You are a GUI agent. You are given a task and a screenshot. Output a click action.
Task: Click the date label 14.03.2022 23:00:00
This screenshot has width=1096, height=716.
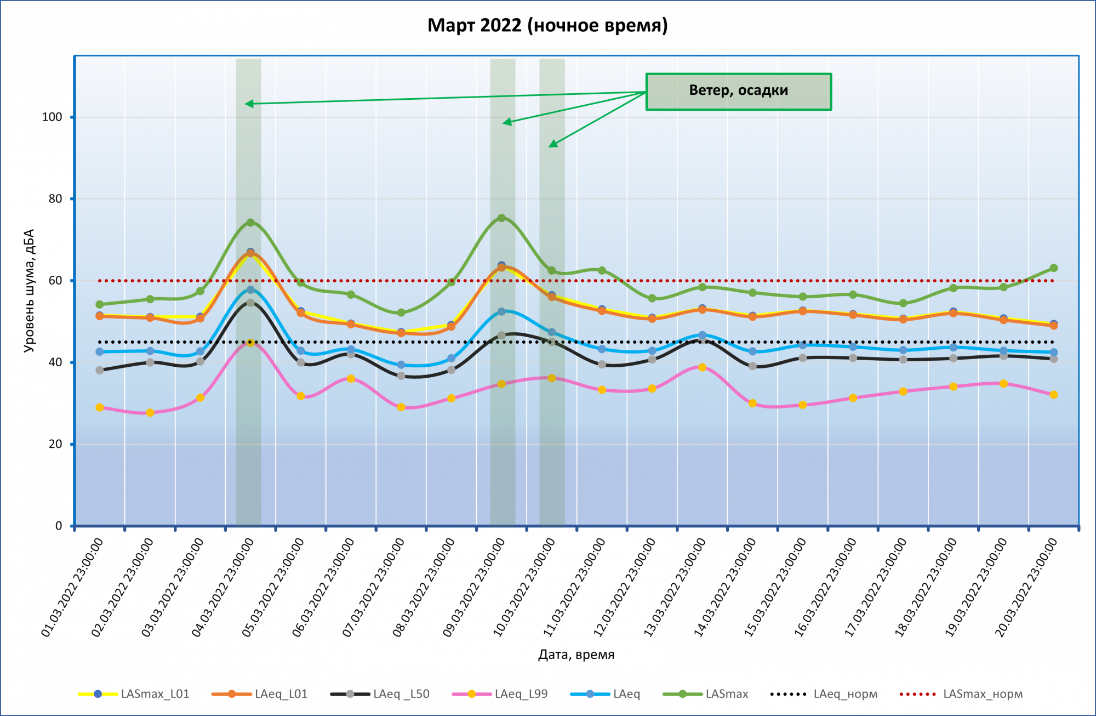726,588
